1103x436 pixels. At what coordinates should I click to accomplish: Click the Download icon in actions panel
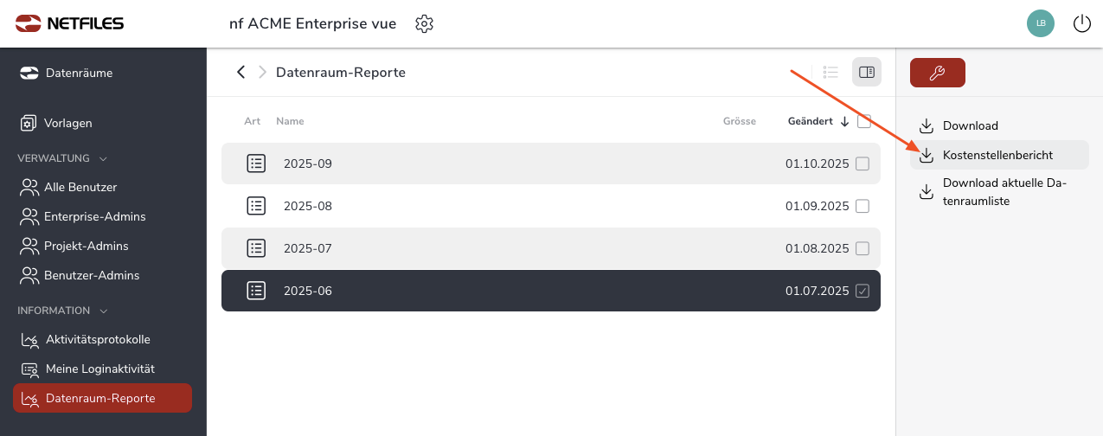point(927,125)
